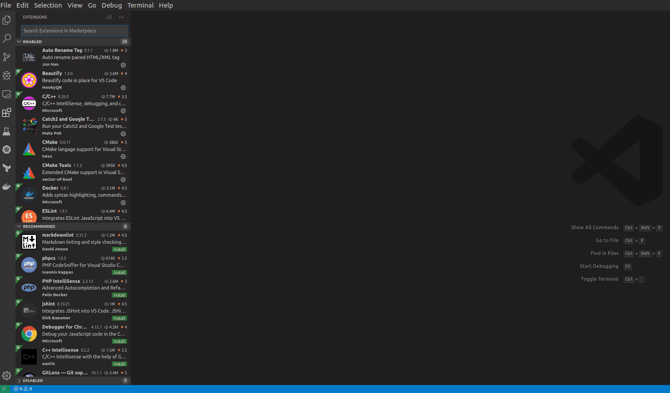This screenshot has width=670, height=393.
Task: Open the Manage gear in activity bar
Action: (7, 376)
